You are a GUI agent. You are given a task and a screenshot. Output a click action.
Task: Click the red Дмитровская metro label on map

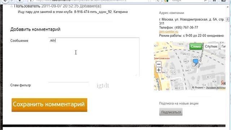pyautogui.click(x=162, y=58)
